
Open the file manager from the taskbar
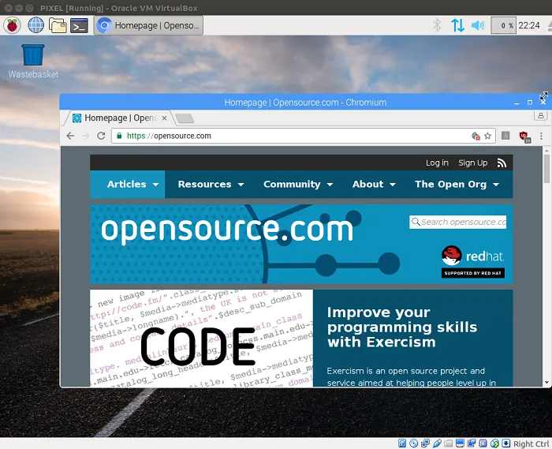tap(57, 25)
